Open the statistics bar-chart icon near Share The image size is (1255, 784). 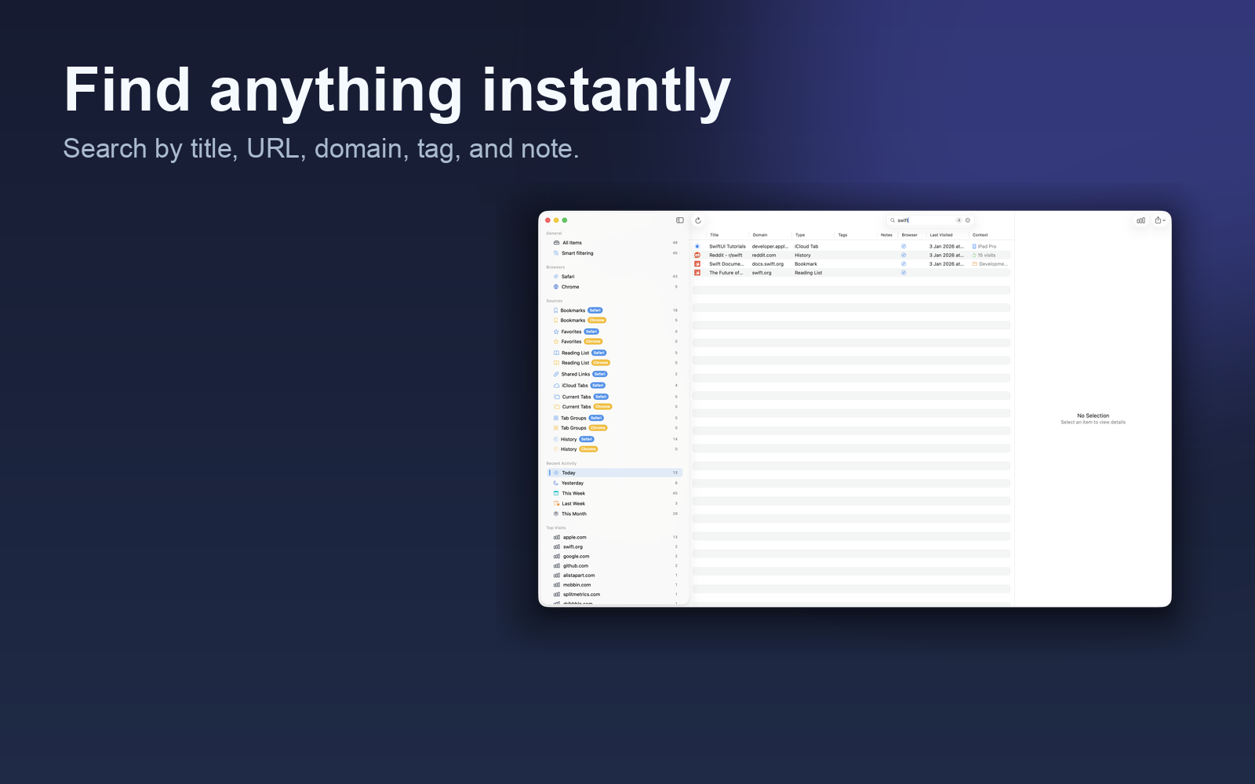tap(1140, 220)
